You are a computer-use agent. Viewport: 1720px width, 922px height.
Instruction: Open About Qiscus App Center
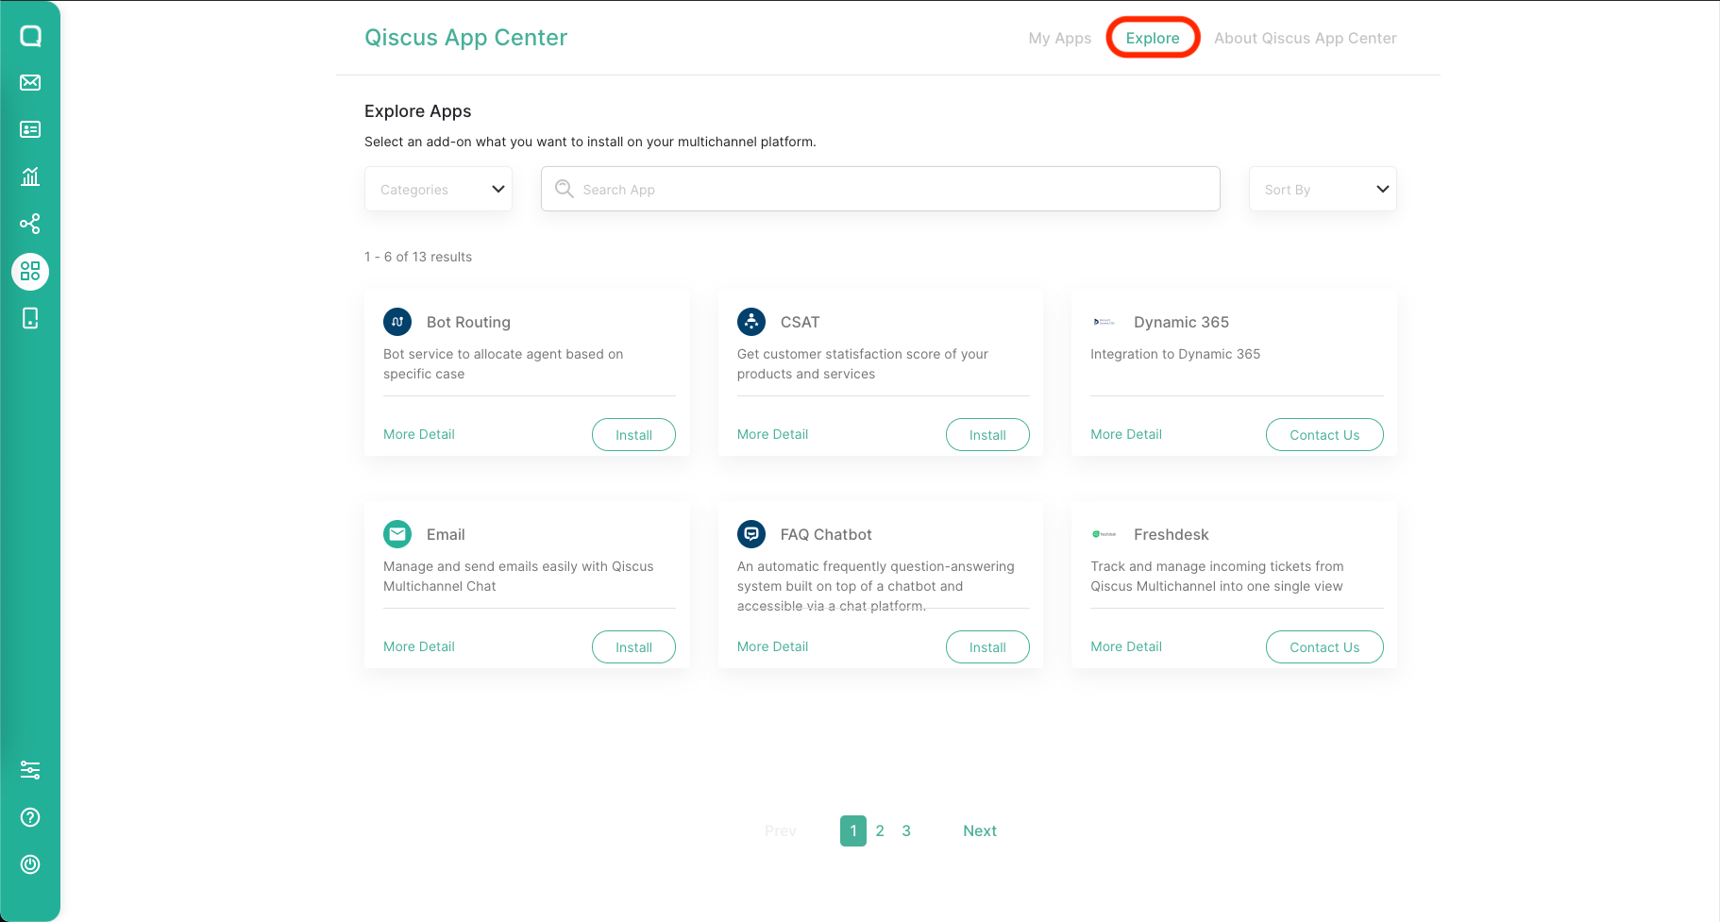(1306, 38)
